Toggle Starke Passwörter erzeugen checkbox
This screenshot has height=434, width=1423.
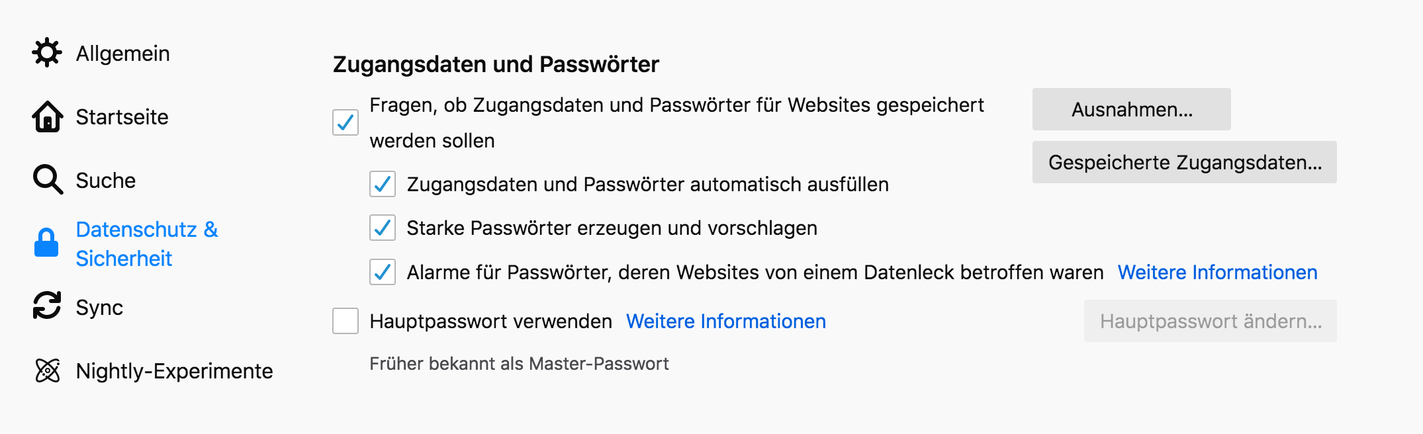point(383,228)
